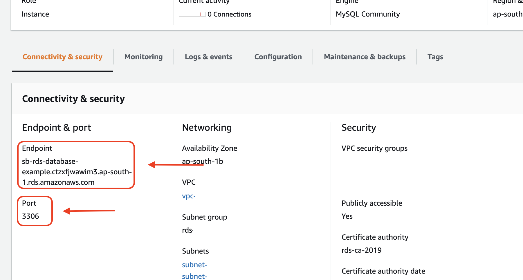Screen dimensions: 523x280
Task: Click the Publicly accessible Yes value
Action: [x=347, y=216]
